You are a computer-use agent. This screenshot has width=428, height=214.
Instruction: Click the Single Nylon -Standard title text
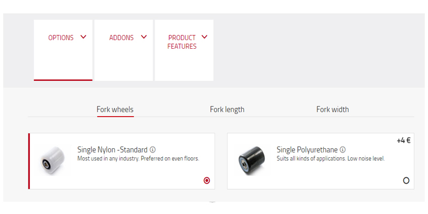[x=112, y=150]
